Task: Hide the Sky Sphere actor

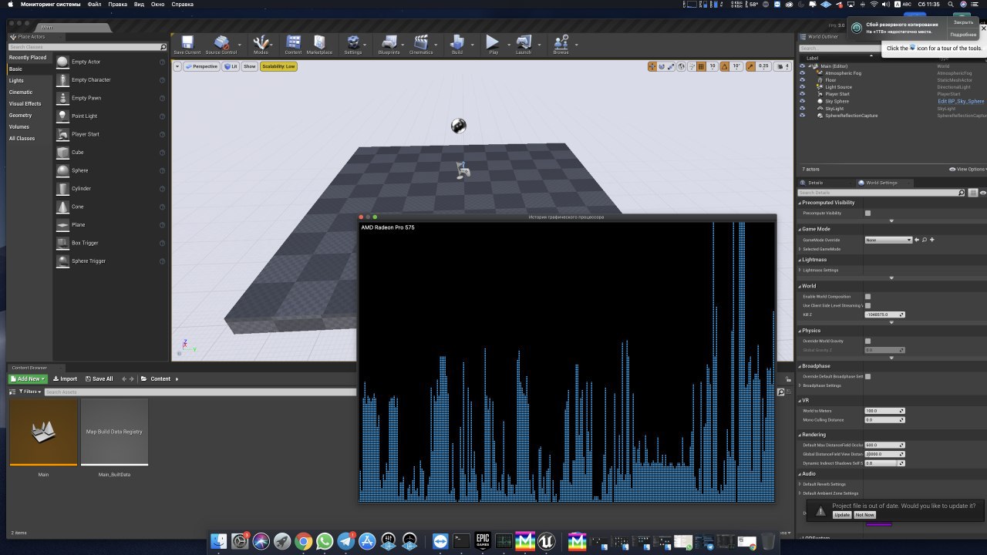Action: pyautogui.click(x=802, y=101)
